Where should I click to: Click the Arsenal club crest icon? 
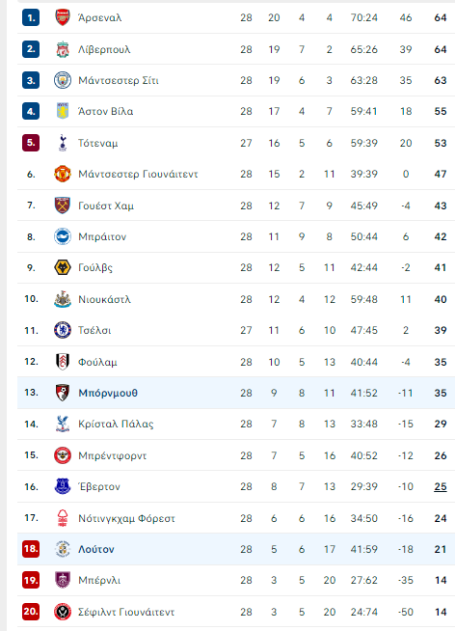63,17
